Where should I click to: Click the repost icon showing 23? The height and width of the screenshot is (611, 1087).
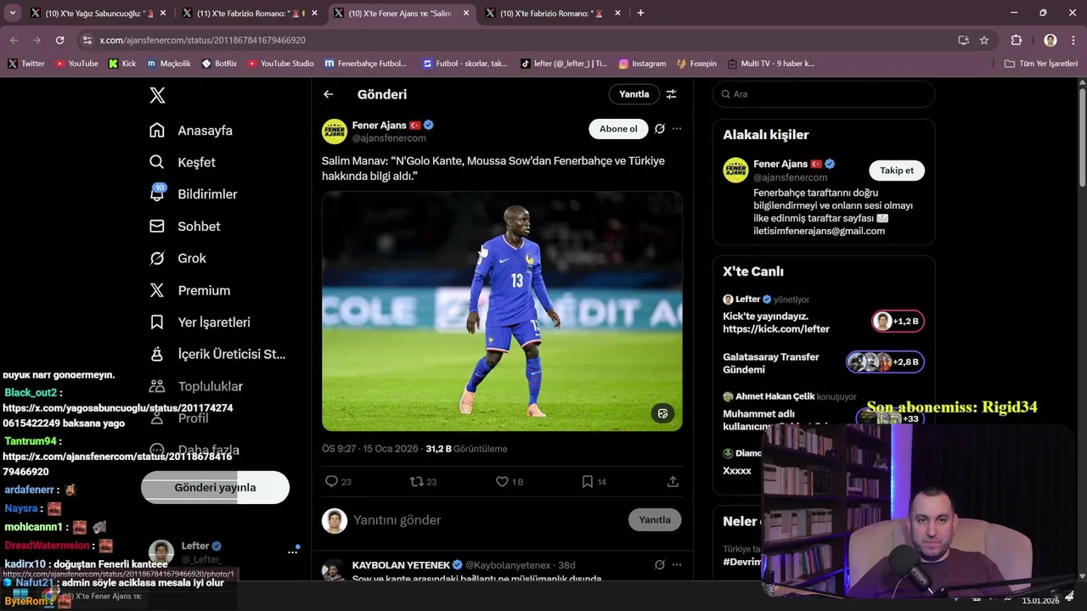point(423,481)
